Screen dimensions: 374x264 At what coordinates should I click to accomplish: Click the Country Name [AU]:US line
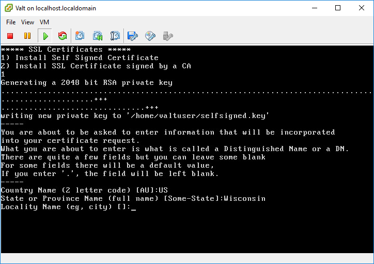tap(84, 190)
